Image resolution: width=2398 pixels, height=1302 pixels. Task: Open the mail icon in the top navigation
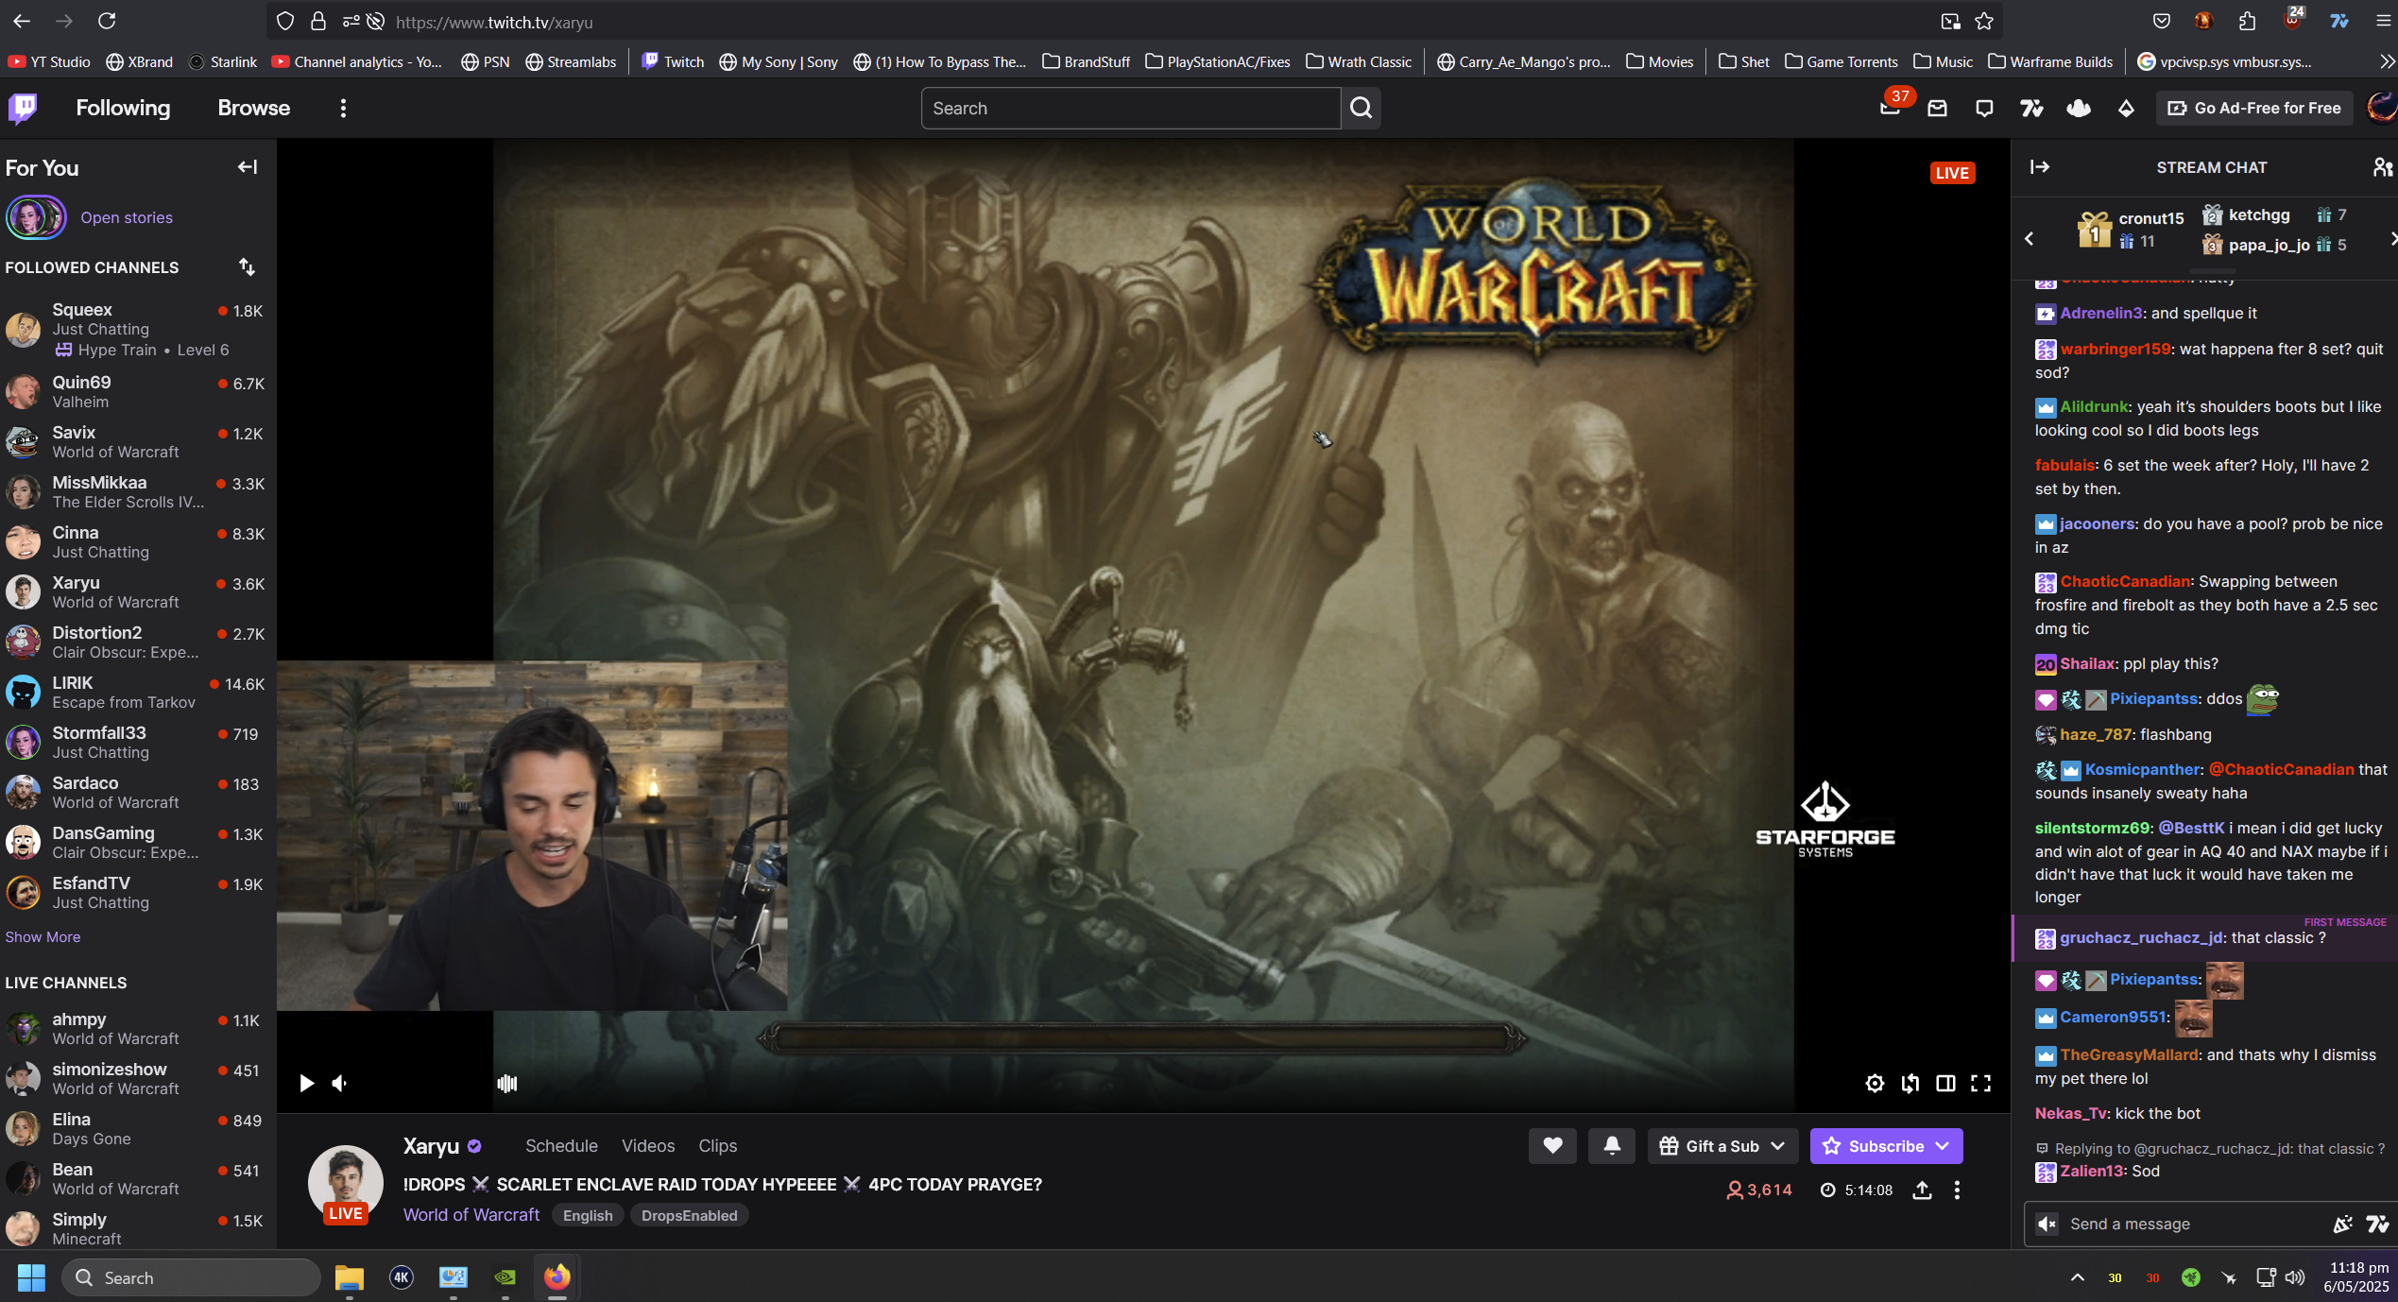click(1937, 108)
